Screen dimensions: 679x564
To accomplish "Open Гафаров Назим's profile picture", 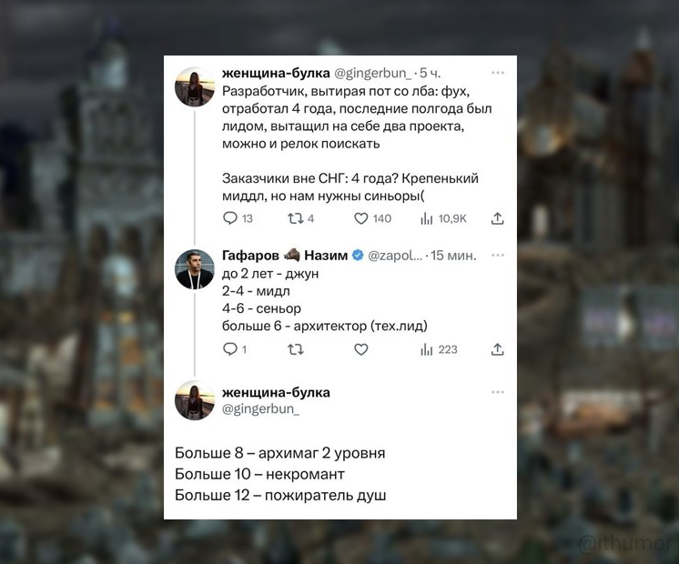I will pos(195,269).
